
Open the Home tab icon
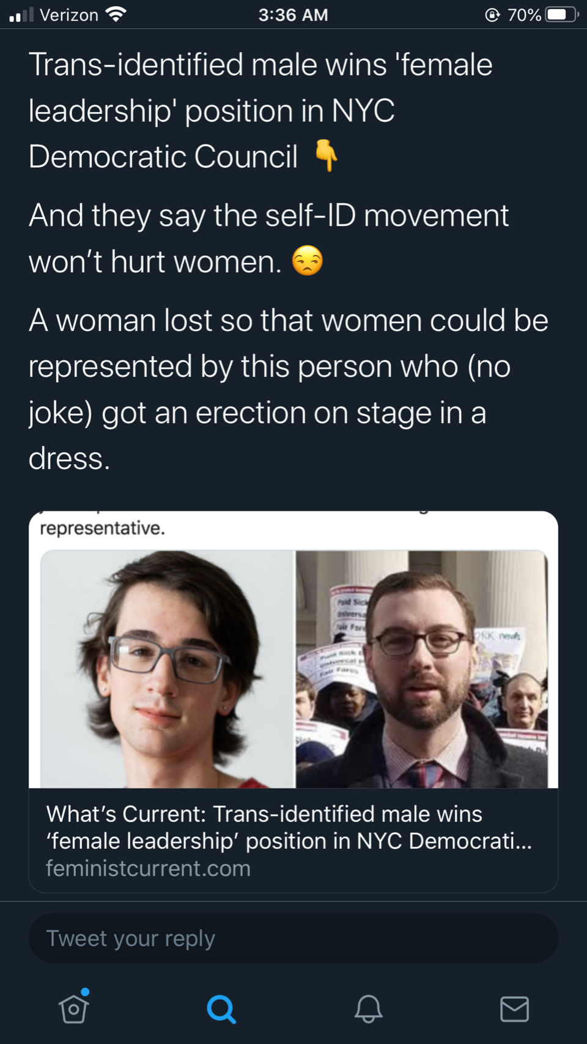74,1009
